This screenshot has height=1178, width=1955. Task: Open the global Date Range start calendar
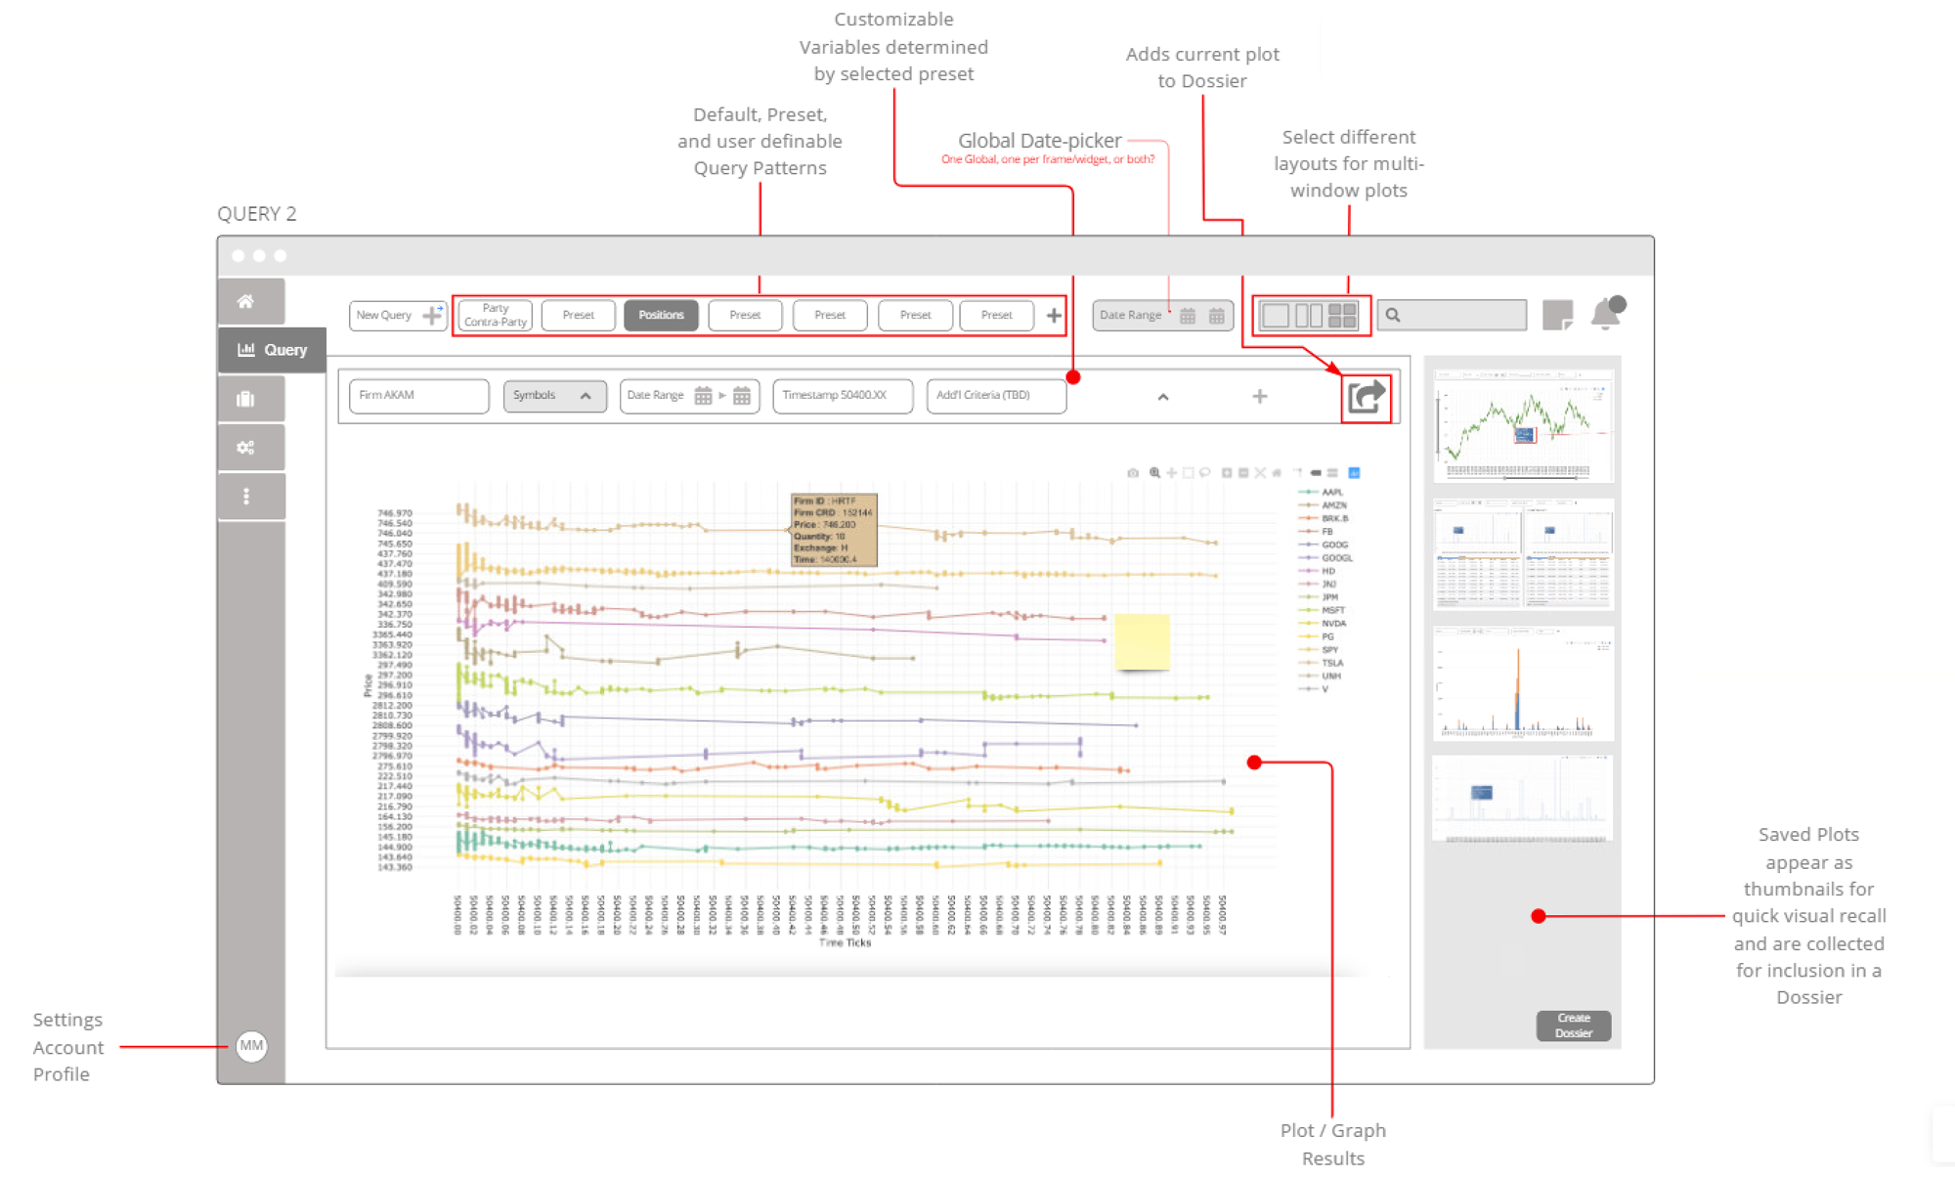point(1188,316)
